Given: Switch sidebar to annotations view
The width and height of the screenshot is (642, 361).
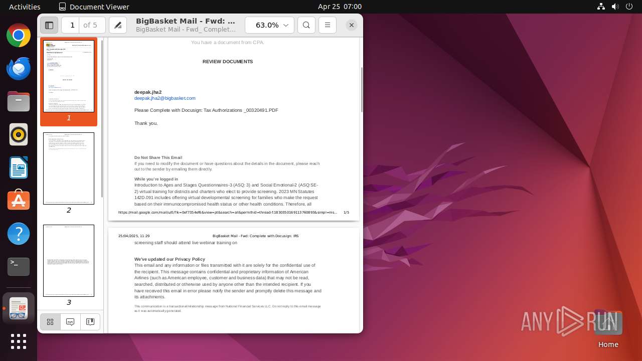Looking at the screenshot, I should pyautogui.click(x=70, y=322).
